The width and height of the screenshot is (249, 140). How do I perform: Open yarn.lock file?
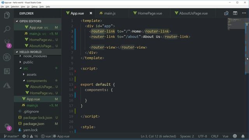tap(38, 130)
